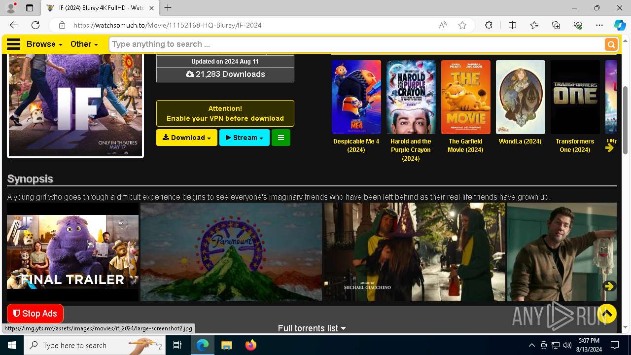Image resolution: width=631 pixels, height=355 pixels.
Task: Reload the page with the refresh icon
Action: click(x=35, y=25)
